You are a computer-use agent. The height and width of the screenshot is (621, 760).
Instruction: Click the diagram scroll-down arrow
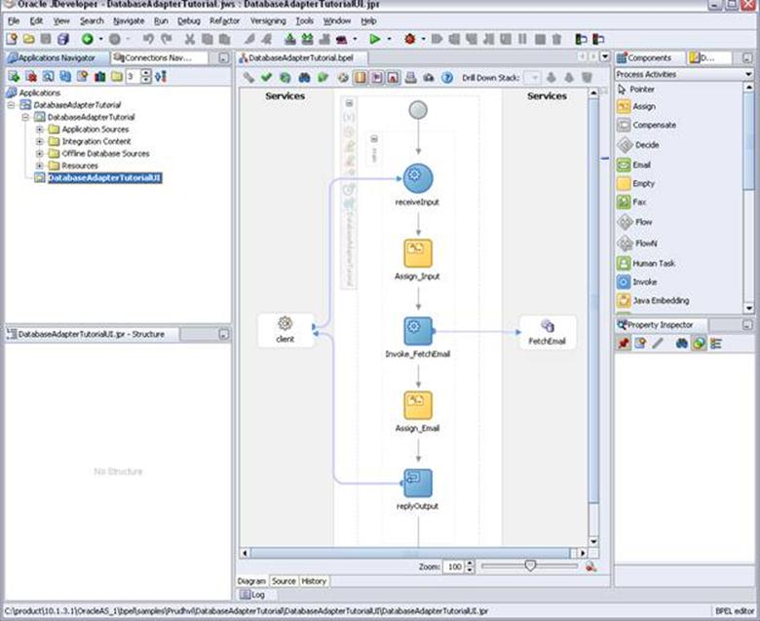593,541
